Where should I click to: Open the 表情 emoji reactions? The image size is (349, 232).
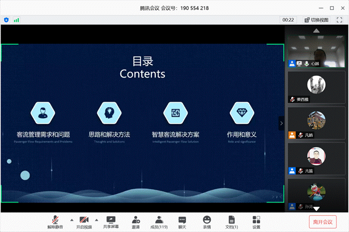pyautogui.click(x=207, y=221)
